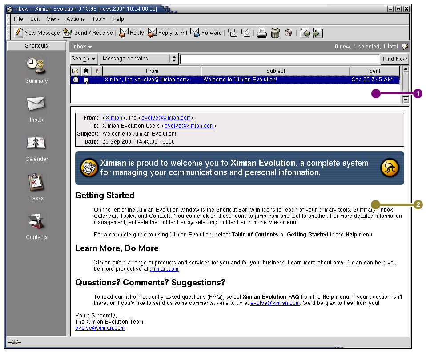The height and width of the screenshot is (352, 426).
Task: Click evolve@ximian.com link under signature
Action: [x=100, y=328]
